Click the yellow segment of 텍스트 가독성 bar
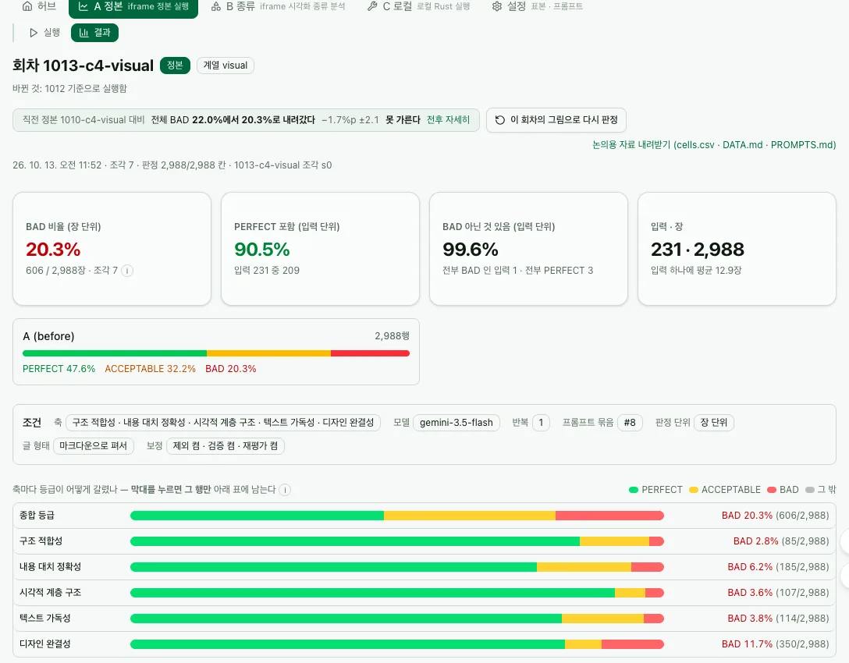This screenshot has width=849, height=663. click(x=602, y=619)
